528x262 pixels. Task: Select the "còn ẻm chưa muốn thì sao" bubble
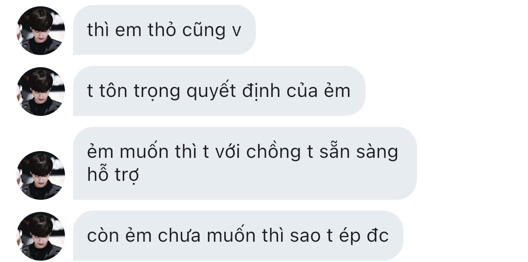click(238, 236)
